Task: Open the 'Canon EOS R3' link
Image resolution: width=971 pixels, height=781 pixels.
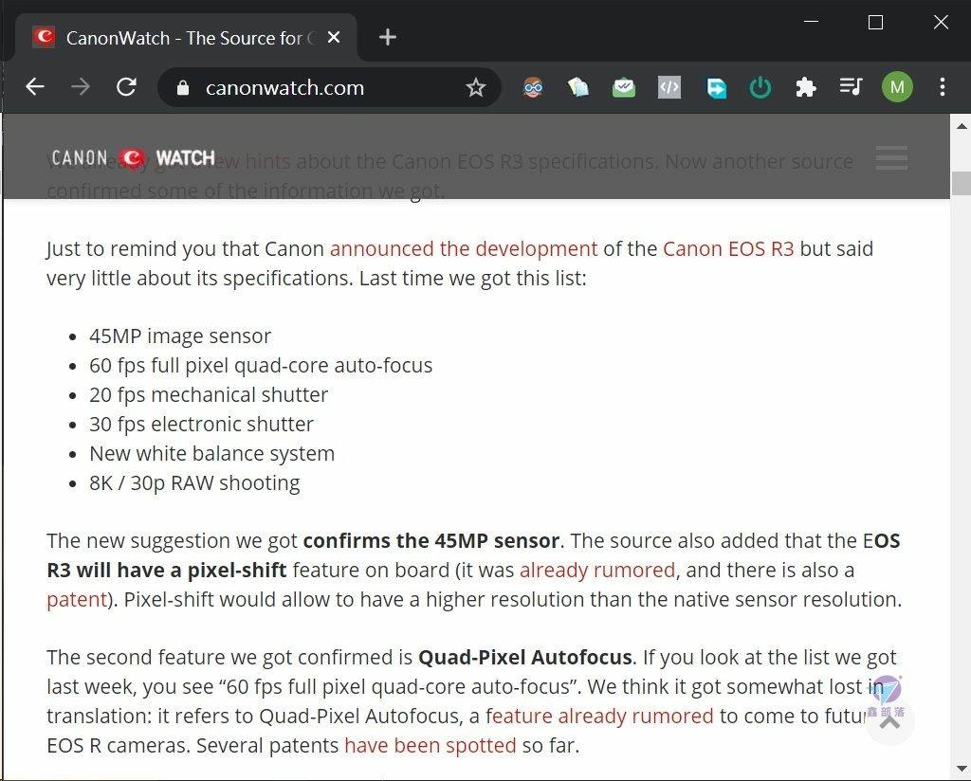Action: click(x=728, y=248)
